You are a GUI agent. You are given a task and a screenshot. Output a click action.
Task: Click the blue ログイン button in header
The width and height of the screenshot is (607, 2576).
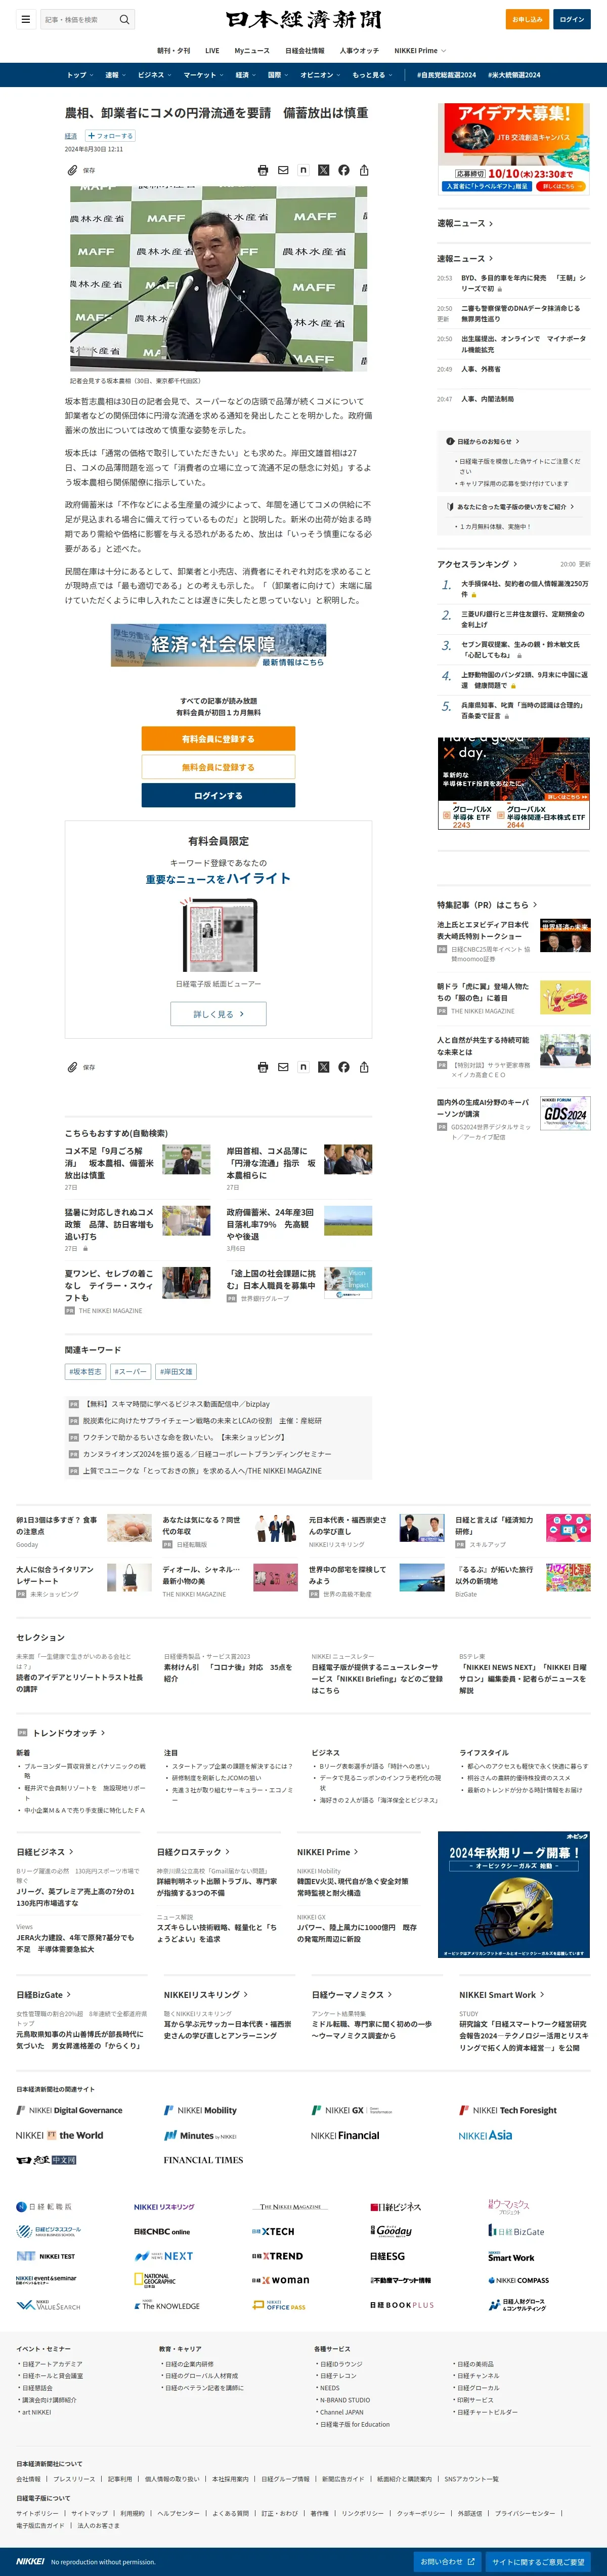pyautogui.click(x=572, y=19)
